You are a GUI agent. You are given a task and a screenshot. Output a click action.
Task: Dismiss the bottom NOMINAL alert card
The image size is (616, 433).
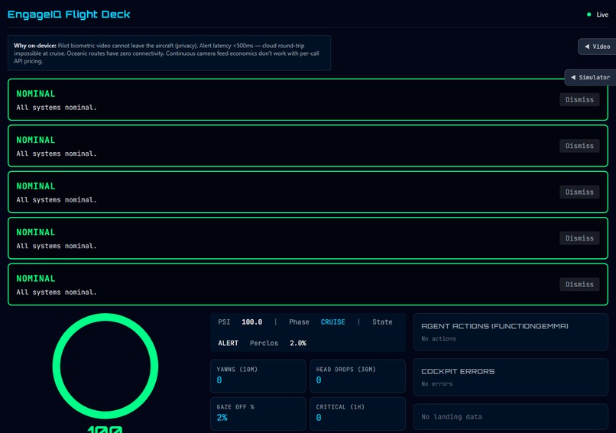579,284
